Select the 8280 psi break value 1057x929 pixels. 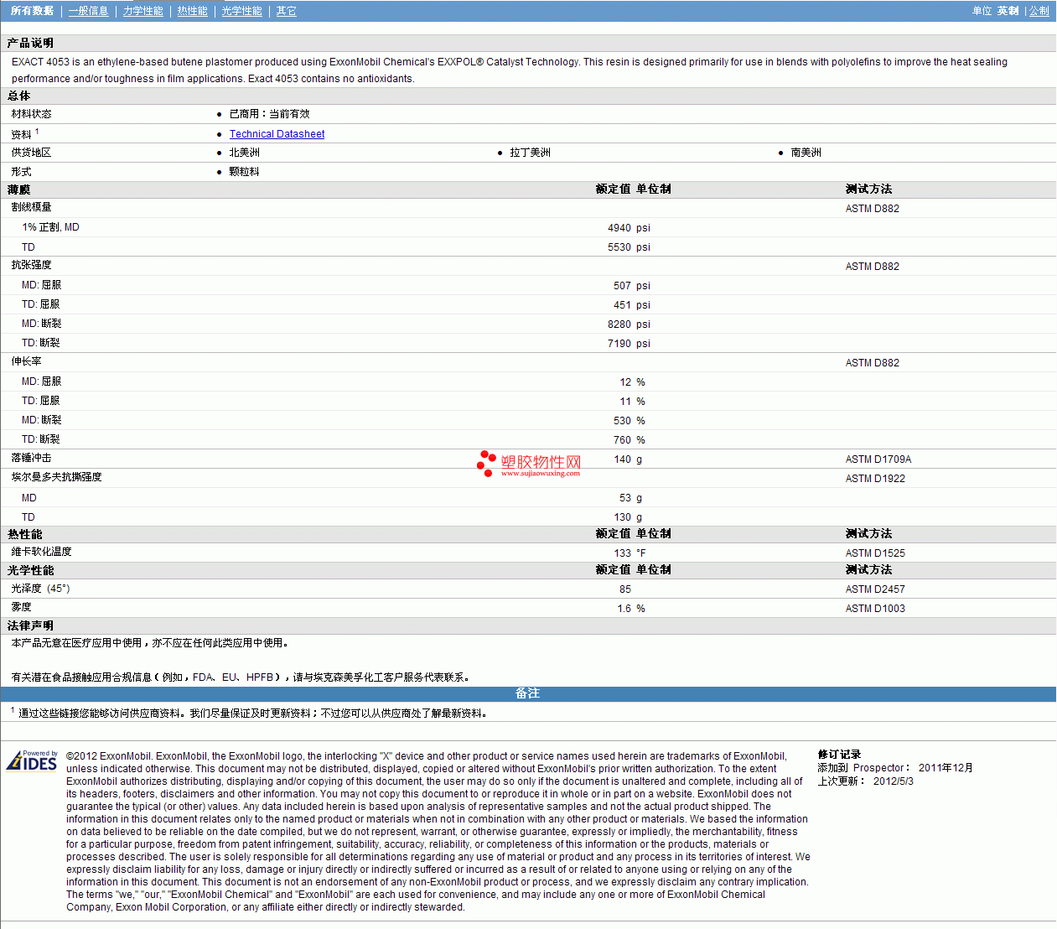coord(629,324)
